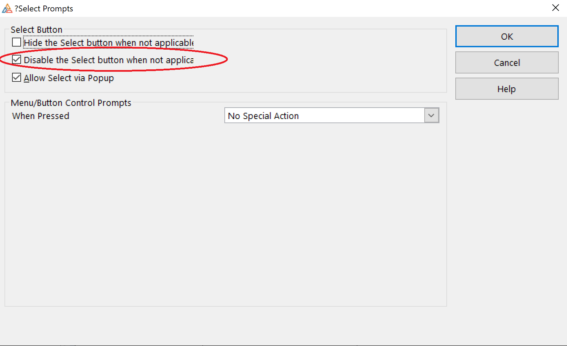Click the "Allow Select via Popup" label text
567x346 pixels.
point(69,78)
